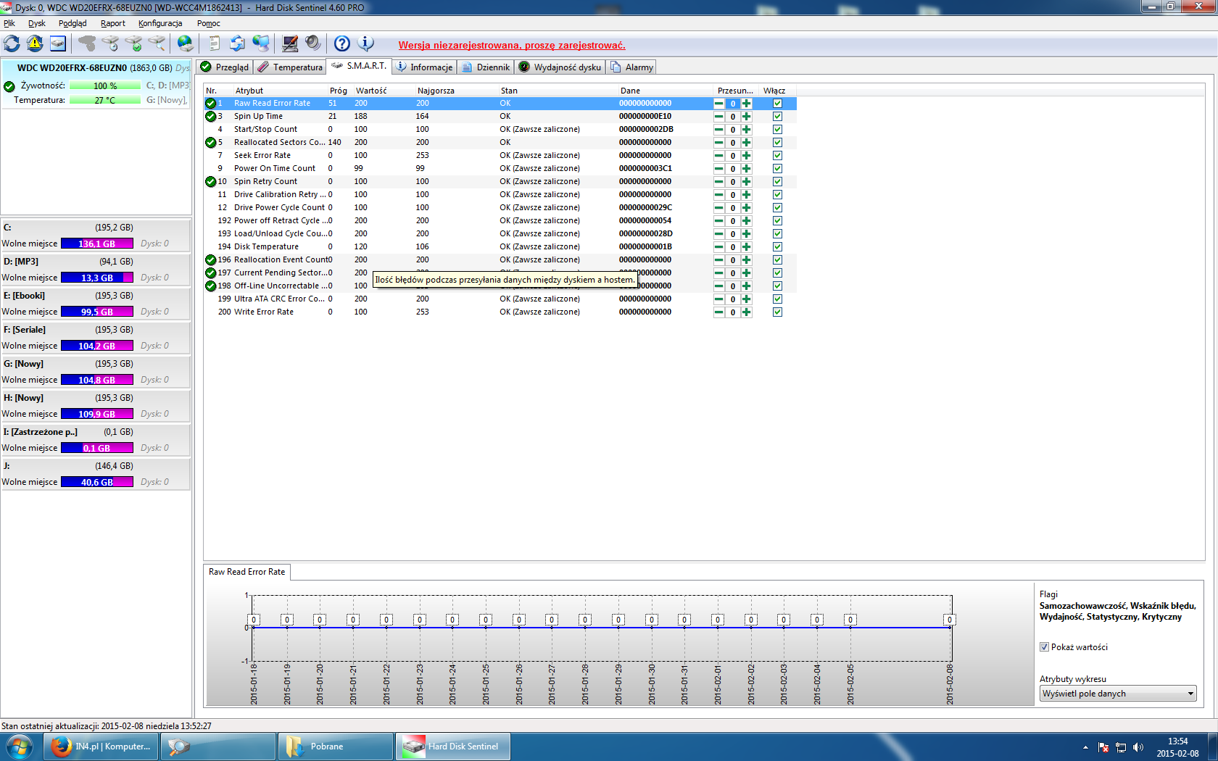Viewport: 1218px width, 761px height.
Task: Toggle enable checkbox for Spin Retry Count
Action: point(777,182)
